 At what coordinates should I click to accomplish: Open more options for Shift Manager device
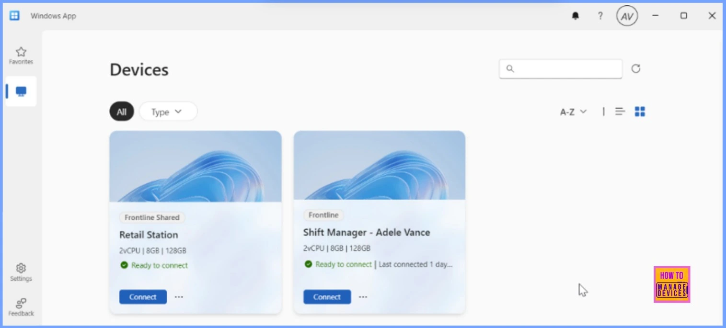click(363, 297)
